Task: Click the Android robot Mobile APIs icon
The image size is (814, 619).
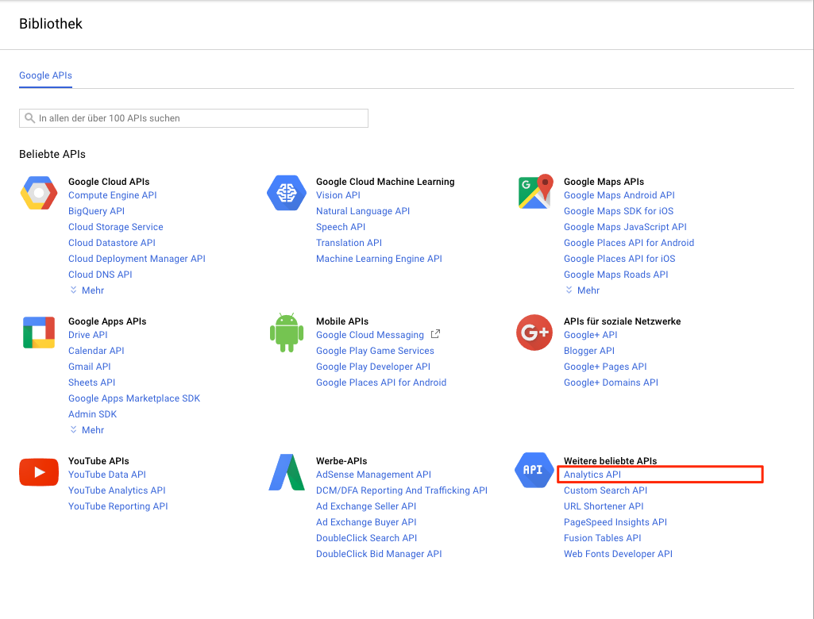Action: pyautogui.click(x=287, y=333)
